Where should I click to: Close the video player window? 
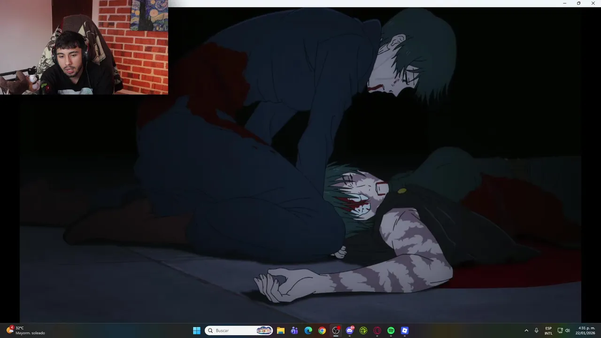pos(593,3)
